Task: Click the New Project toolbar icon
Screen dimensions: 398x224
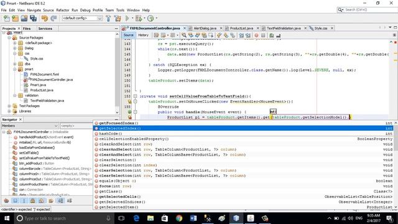Action: (15, 18)
